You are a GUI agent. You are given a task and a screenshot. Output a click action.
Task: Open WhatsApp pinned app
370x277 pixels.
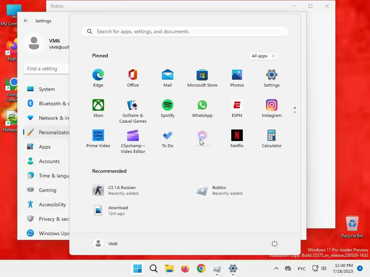click(x=202, y=108)
